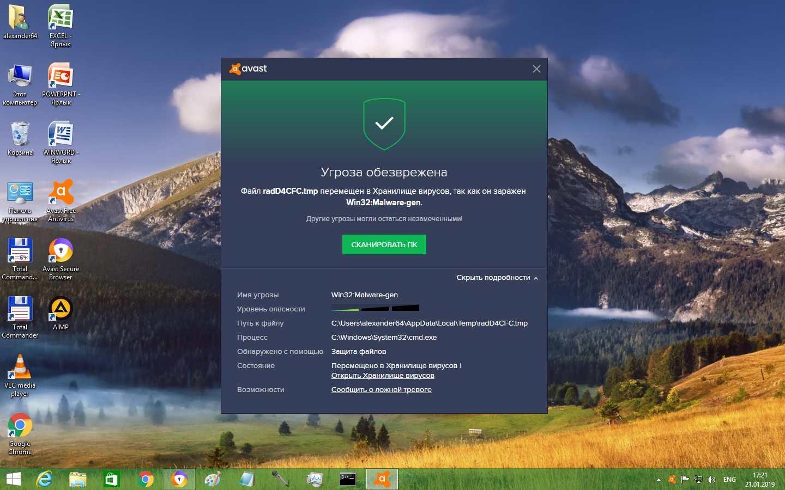Select the Avast Free Antivirus desktop icon

pyautogui.click(x=61, y=201)
